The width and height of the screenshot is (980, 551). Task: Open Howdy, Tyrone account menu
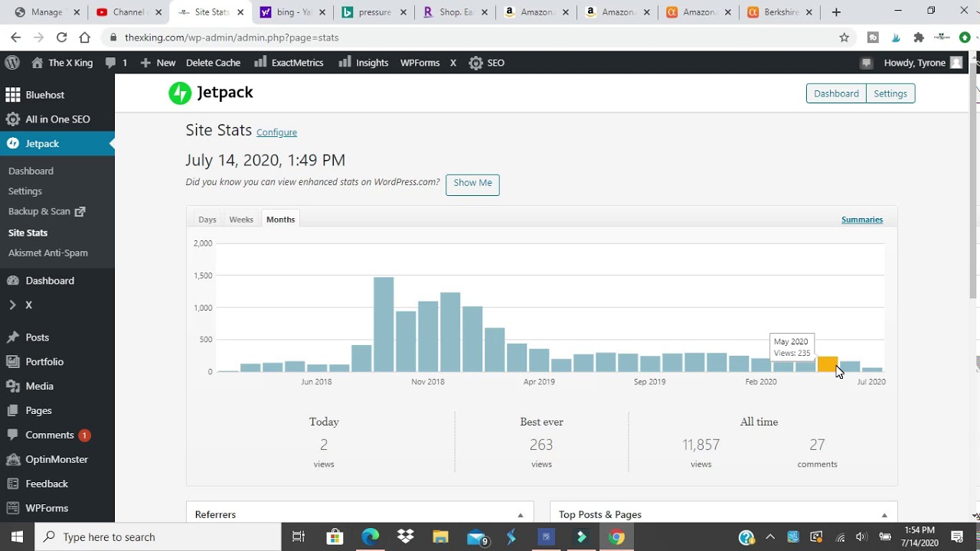923,63
